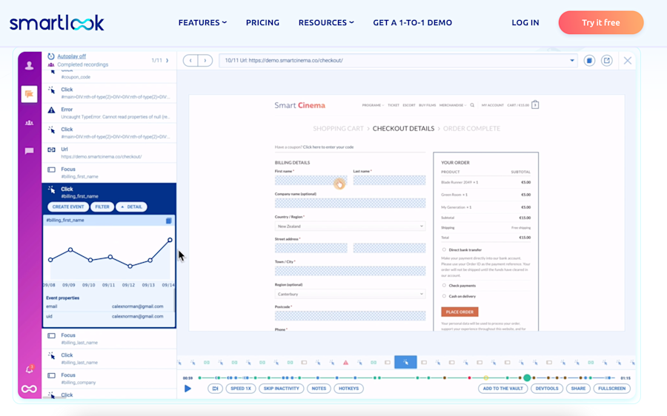The image size is (667, 416).
Task: Select Direct bank transfer radio button
Action: tap(444, 250)
